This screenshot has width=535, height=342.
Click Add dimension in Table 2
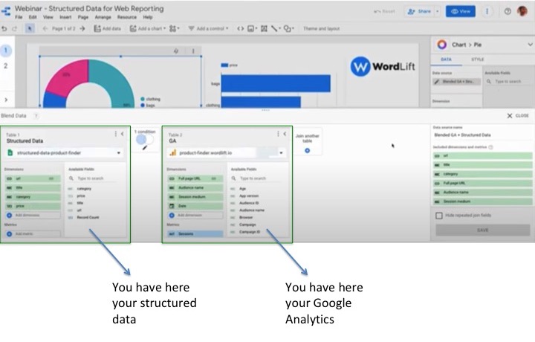195,216
